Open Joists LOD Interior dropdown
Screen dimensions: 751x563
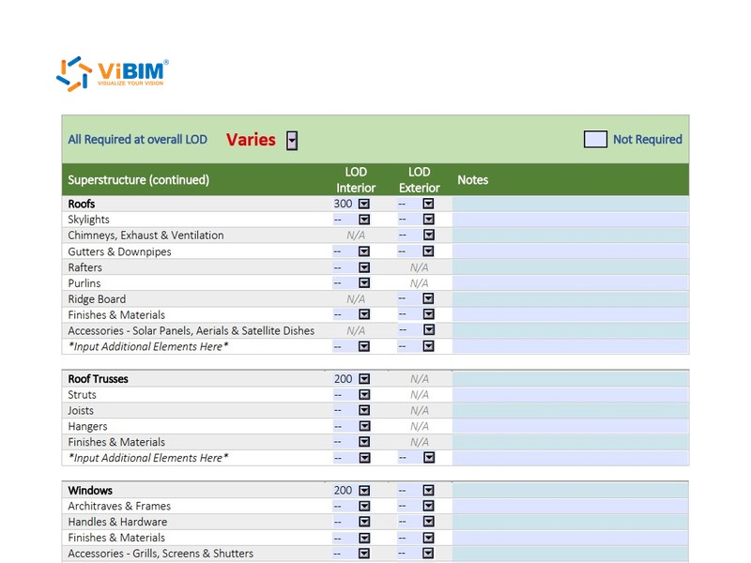pyautogui.click(x=364, y=410)
